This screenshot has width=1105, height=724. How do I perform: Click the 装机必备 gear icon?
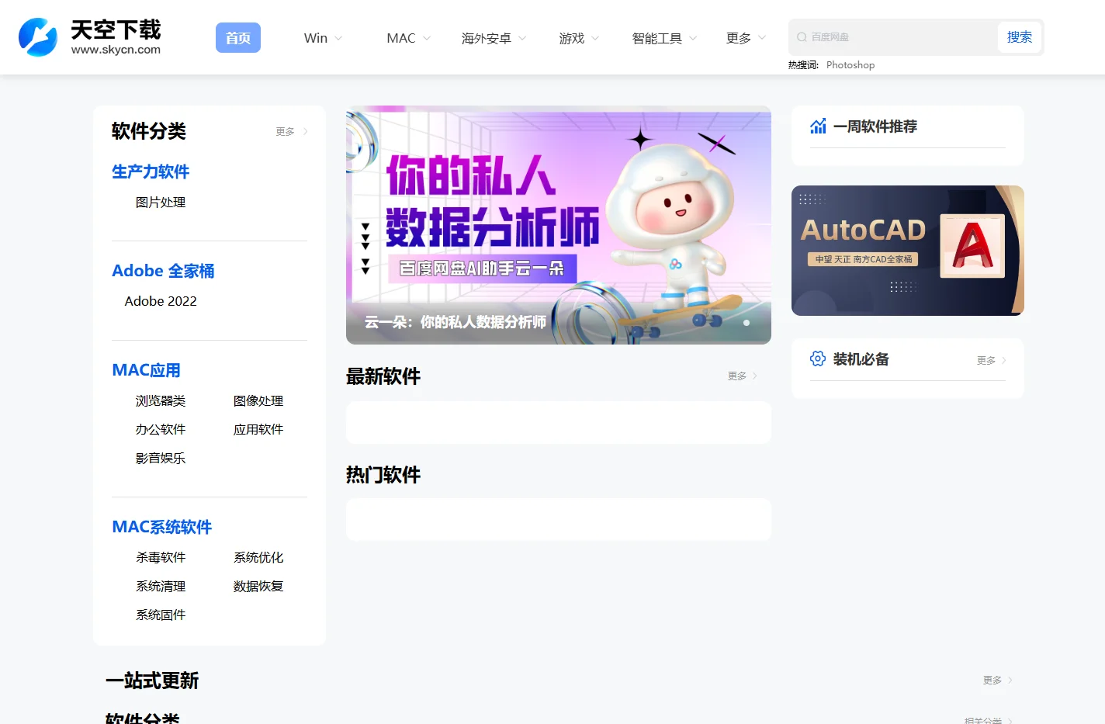click(x=818, y=359)
